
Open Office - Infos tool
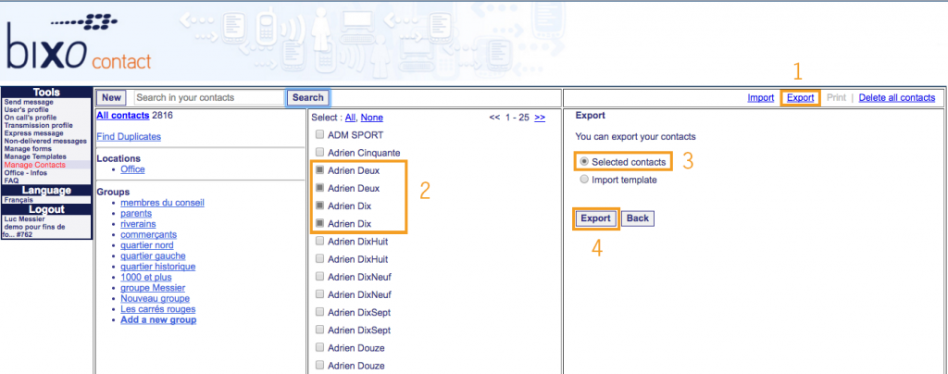pyautogui.click(x=25, y=173)
